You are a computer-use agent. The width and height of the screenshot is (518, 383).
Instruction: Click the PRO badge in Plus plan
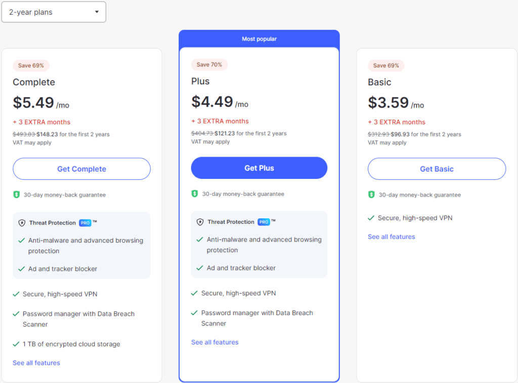264,222
